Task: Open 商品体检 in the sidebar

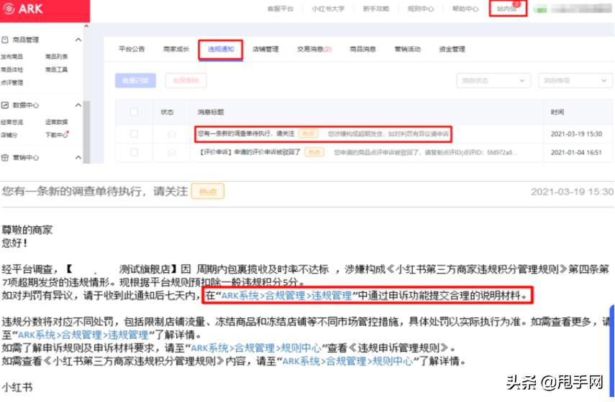Action: coord(12,70)
